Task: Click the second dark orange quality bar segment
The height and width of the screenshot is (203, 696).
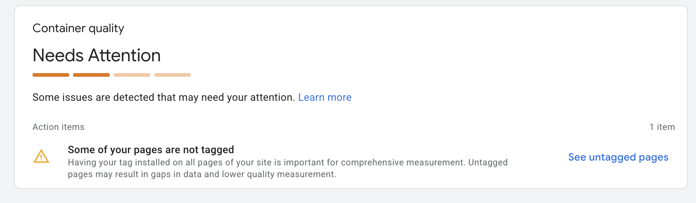Action: 91,75
